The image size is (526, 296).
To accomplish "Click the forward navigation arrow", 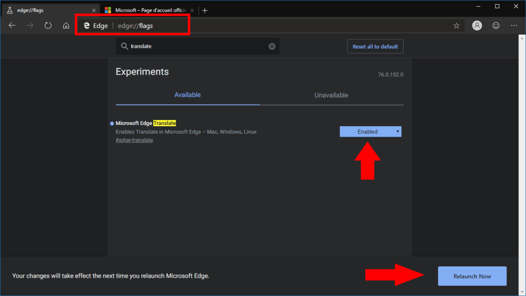I will pos(30,26).
